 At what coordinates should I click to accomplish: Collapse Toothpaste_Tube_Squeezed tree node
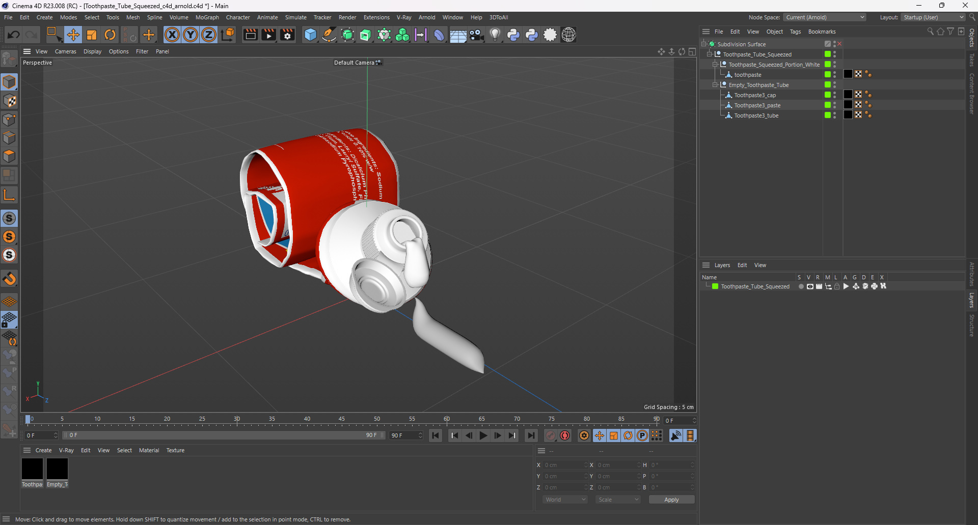tap(710, 54)
